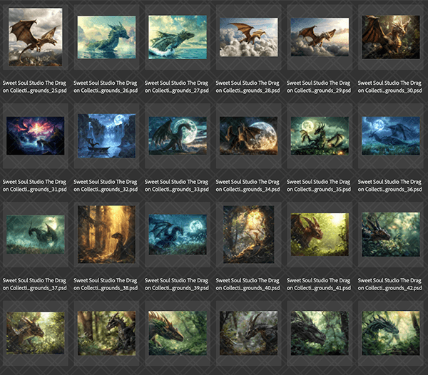Select the grounds_37.psd misty dragon thumbnail
Viewport: 428px width, 375px height.
point(36,235)
